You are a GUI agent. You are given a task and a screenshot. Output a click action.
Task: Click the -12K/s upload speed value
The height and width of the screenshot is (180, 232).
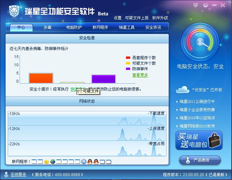tap(14, 129)
